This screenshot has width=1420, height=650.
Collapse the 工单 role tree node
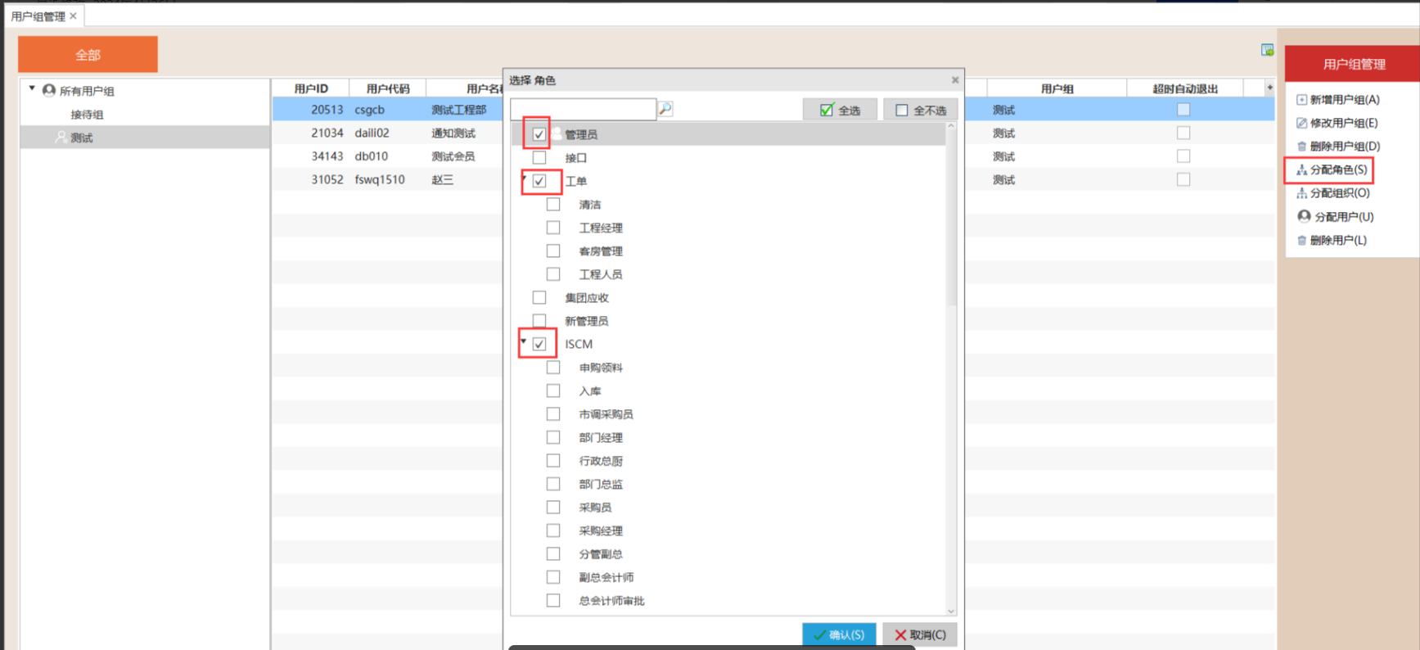click(x=524, y=178)
